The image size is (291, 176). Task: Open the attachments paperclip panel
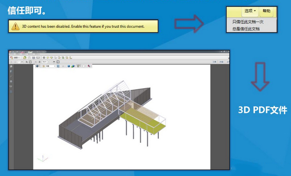(x=11, y=76)
